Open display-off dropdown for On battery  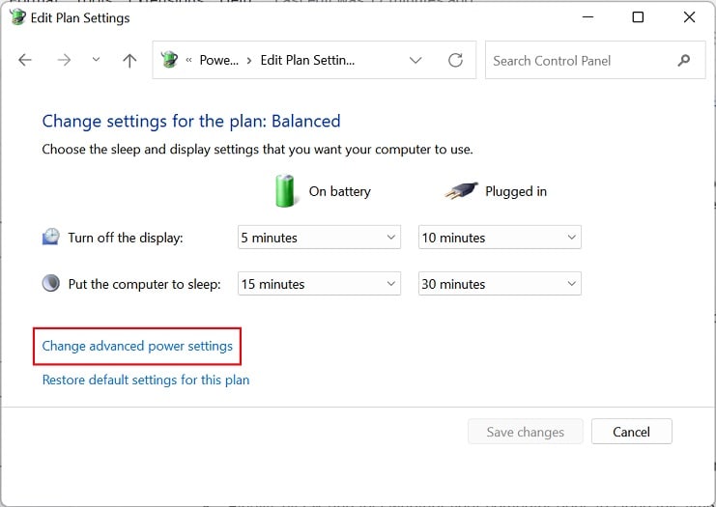pyautogui.click(x=319, y=238)
